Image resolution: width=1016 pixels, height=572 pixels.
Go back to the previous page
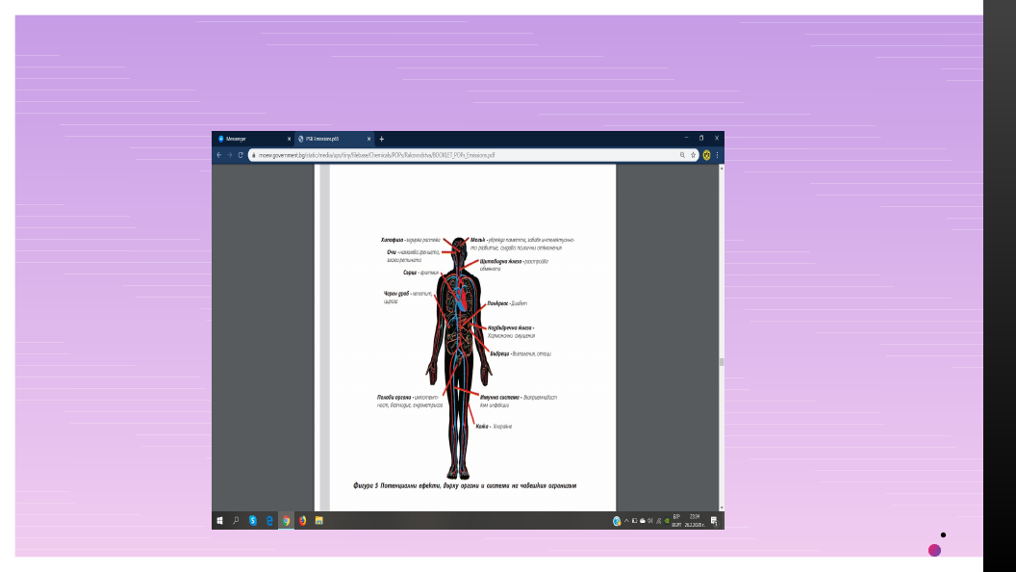coord(219,155)
